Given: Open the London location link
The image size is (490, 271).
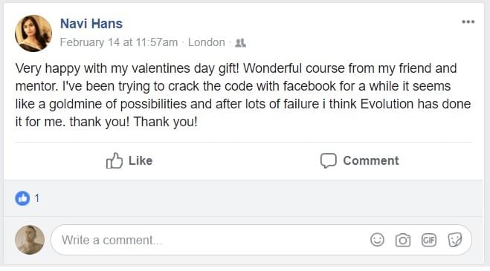Looking at the screenshot, I should click(206, 42).
